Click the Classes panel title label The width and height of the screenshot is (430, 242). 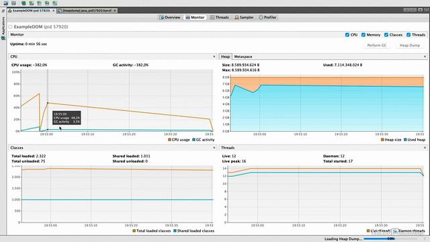17,148
